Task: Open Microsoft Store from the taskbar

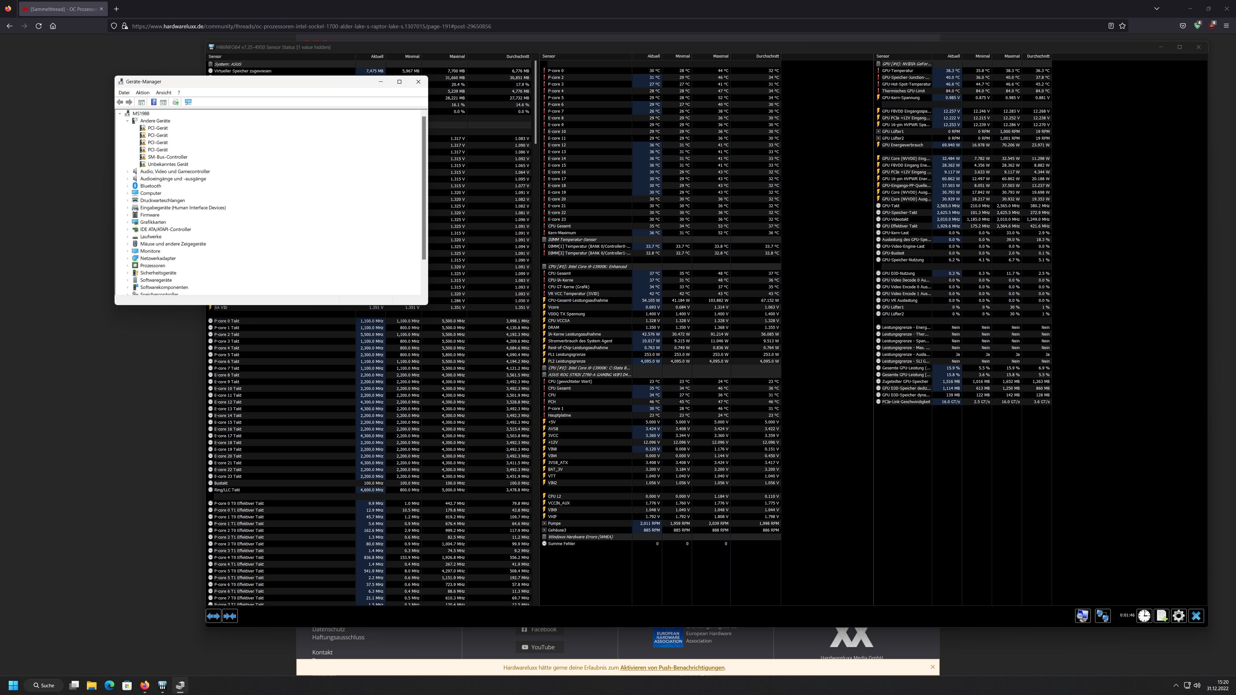Action: pyautogui.click(x=127, y=685)
